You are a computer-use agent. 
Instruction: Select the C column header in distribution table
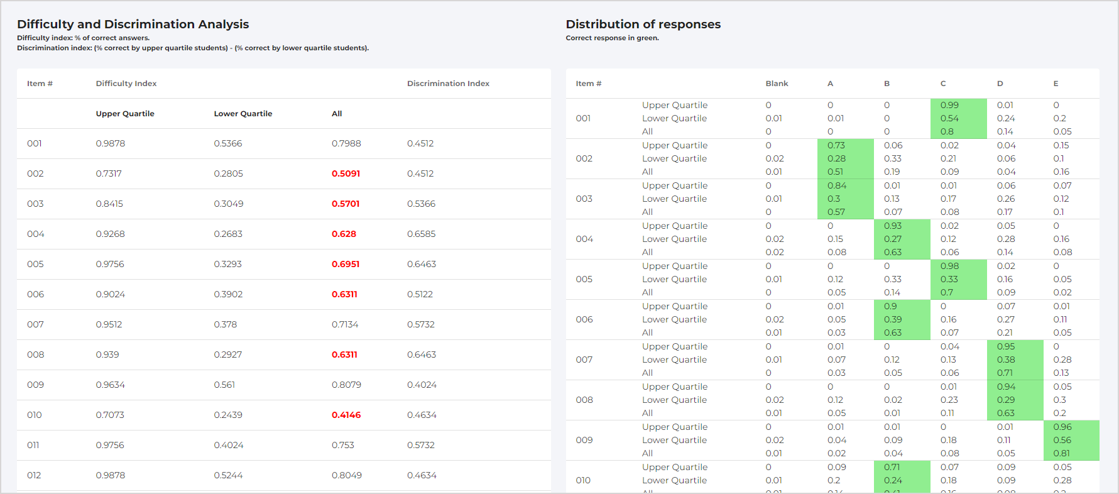point(942,84)
